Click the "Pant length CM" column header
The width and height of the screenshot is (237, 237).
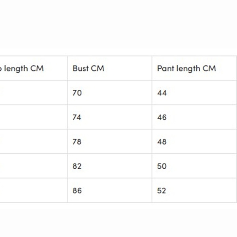(186, 68)
